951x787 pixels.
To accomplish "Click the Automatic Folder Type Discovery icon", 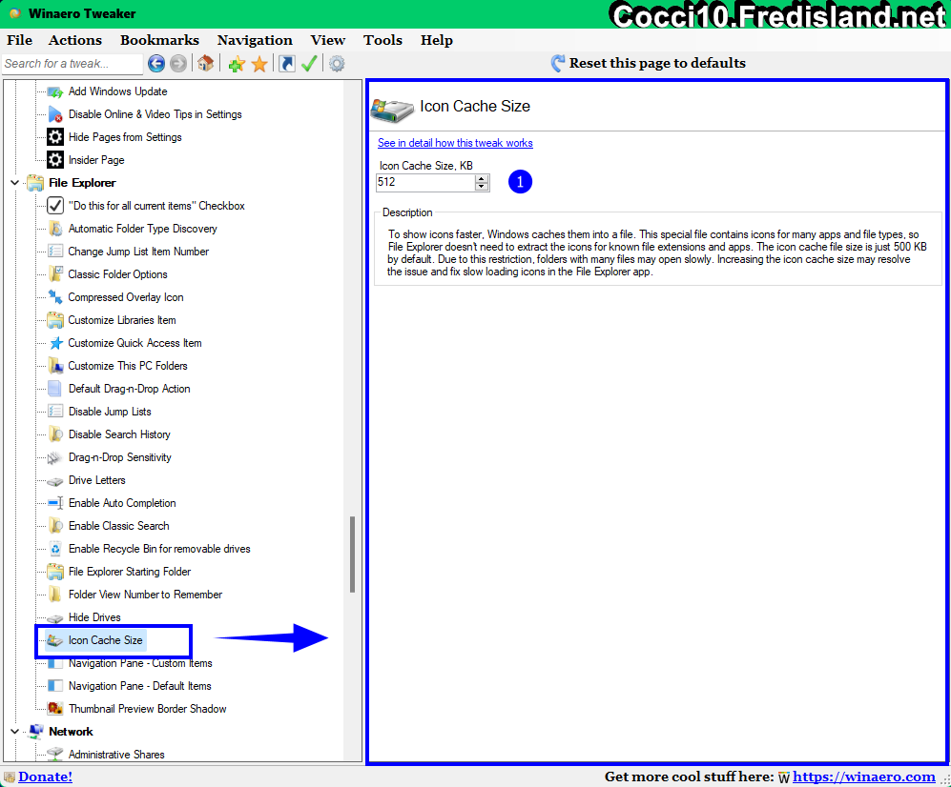I will [x=55, y=229].
